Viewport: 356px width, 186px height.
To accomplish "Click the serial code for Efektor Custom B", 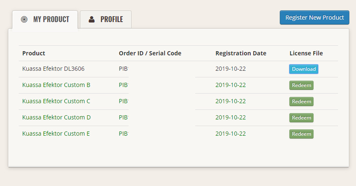I will (123, 85).
